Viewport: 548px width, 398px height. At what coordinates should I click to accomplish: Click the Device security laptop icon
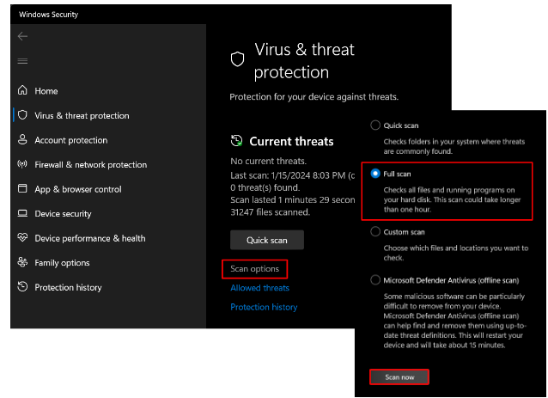(22, 213)
